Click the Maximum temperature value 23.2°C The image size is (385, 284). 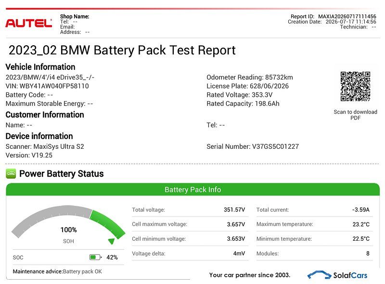pos(361,224)
